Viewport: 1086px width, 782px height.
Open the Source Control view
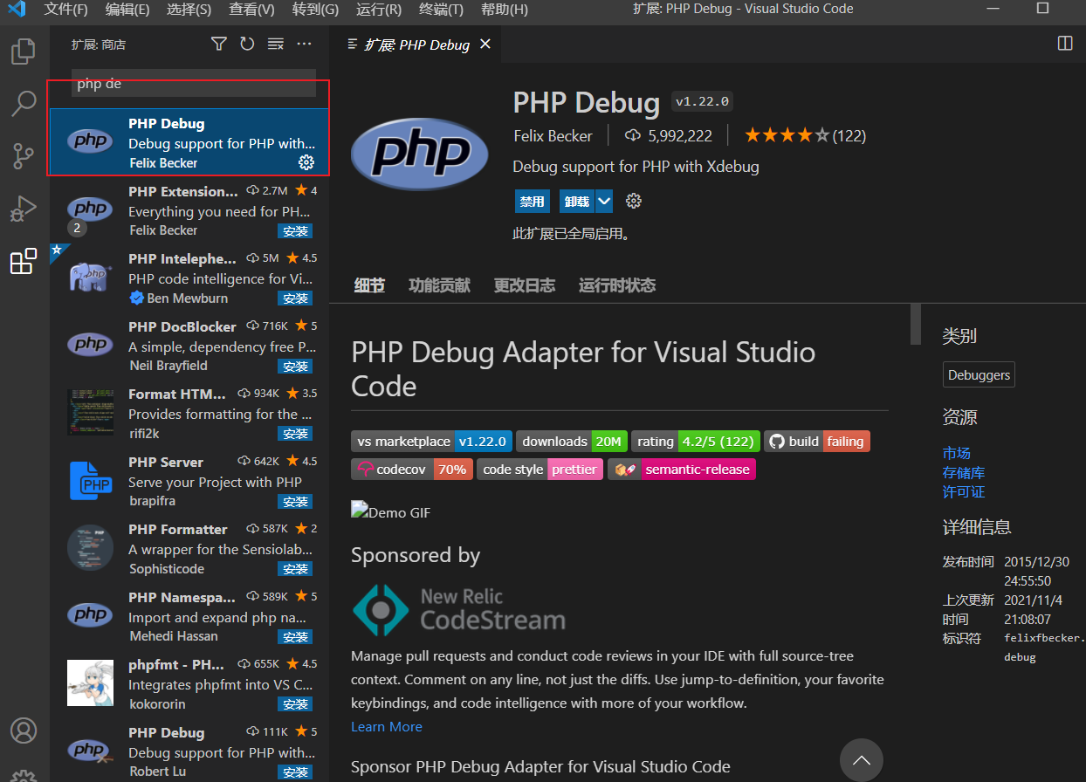[x=24, y=156]
